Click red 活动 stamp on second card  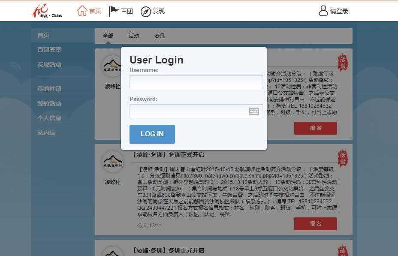(343, 158)
